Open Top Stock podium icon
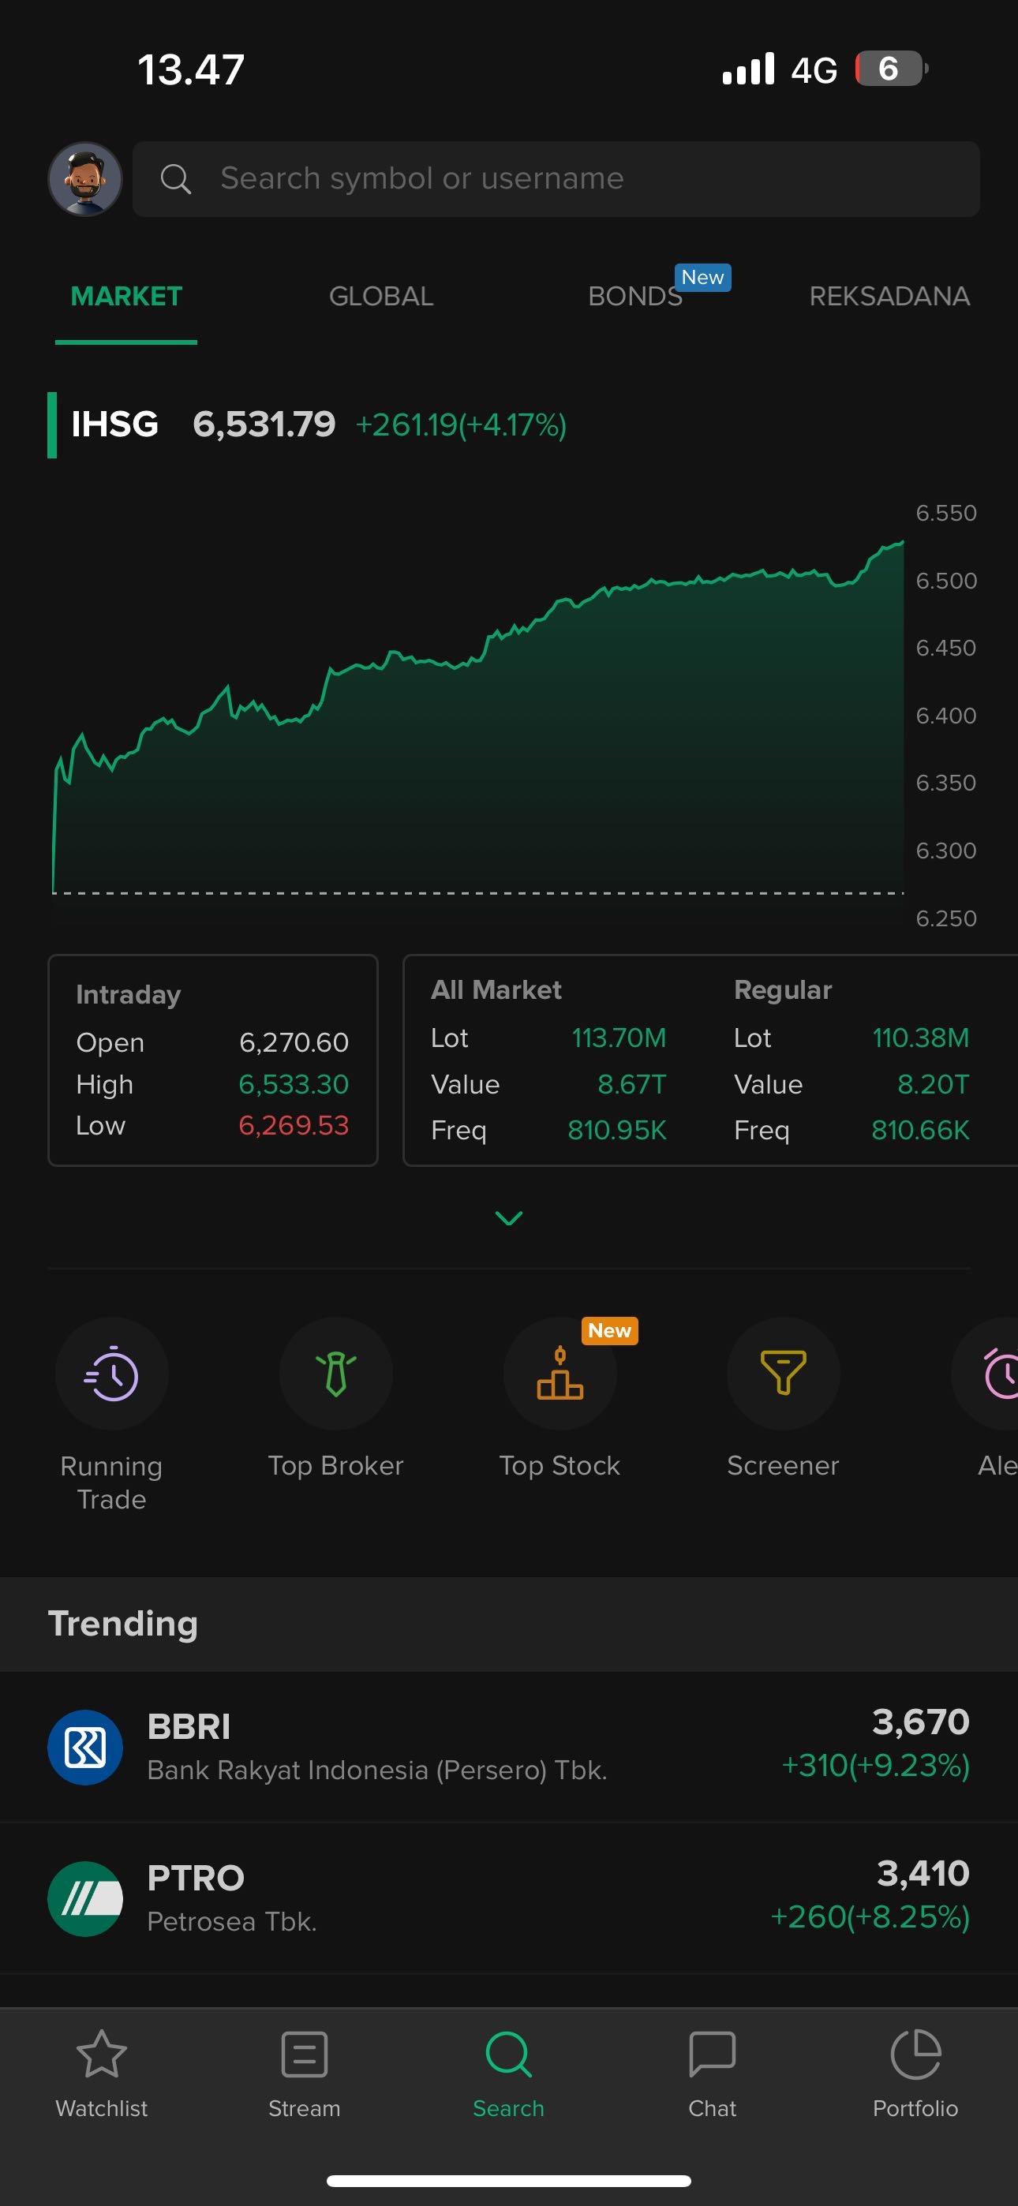Viewport: 1018px width, 2206px height. (560, 1374)
